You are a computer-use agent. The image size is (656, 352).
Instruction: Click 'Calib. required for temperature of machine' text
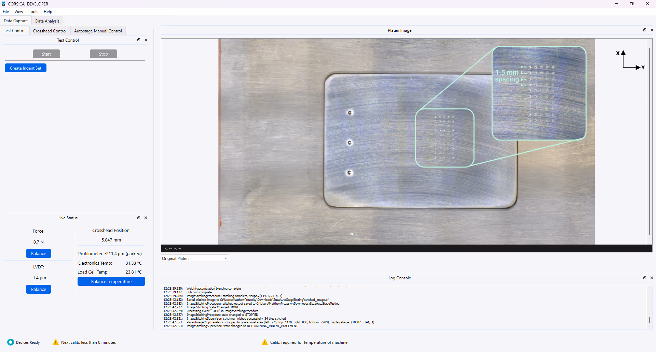pos(309,342)
